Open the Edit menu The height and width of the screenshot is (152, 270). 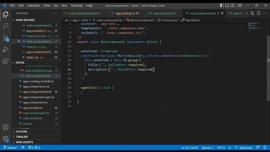click(21, 5)
